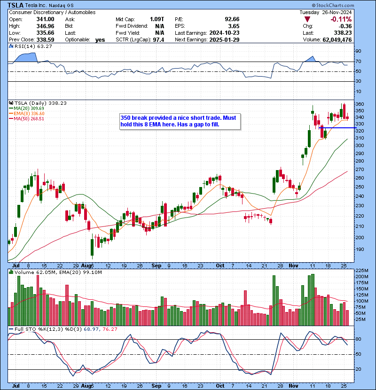Screen dimensions: 376x390
Task: Click the Next Earnings date 2025-01-29
Action: (x=224, y=40)
